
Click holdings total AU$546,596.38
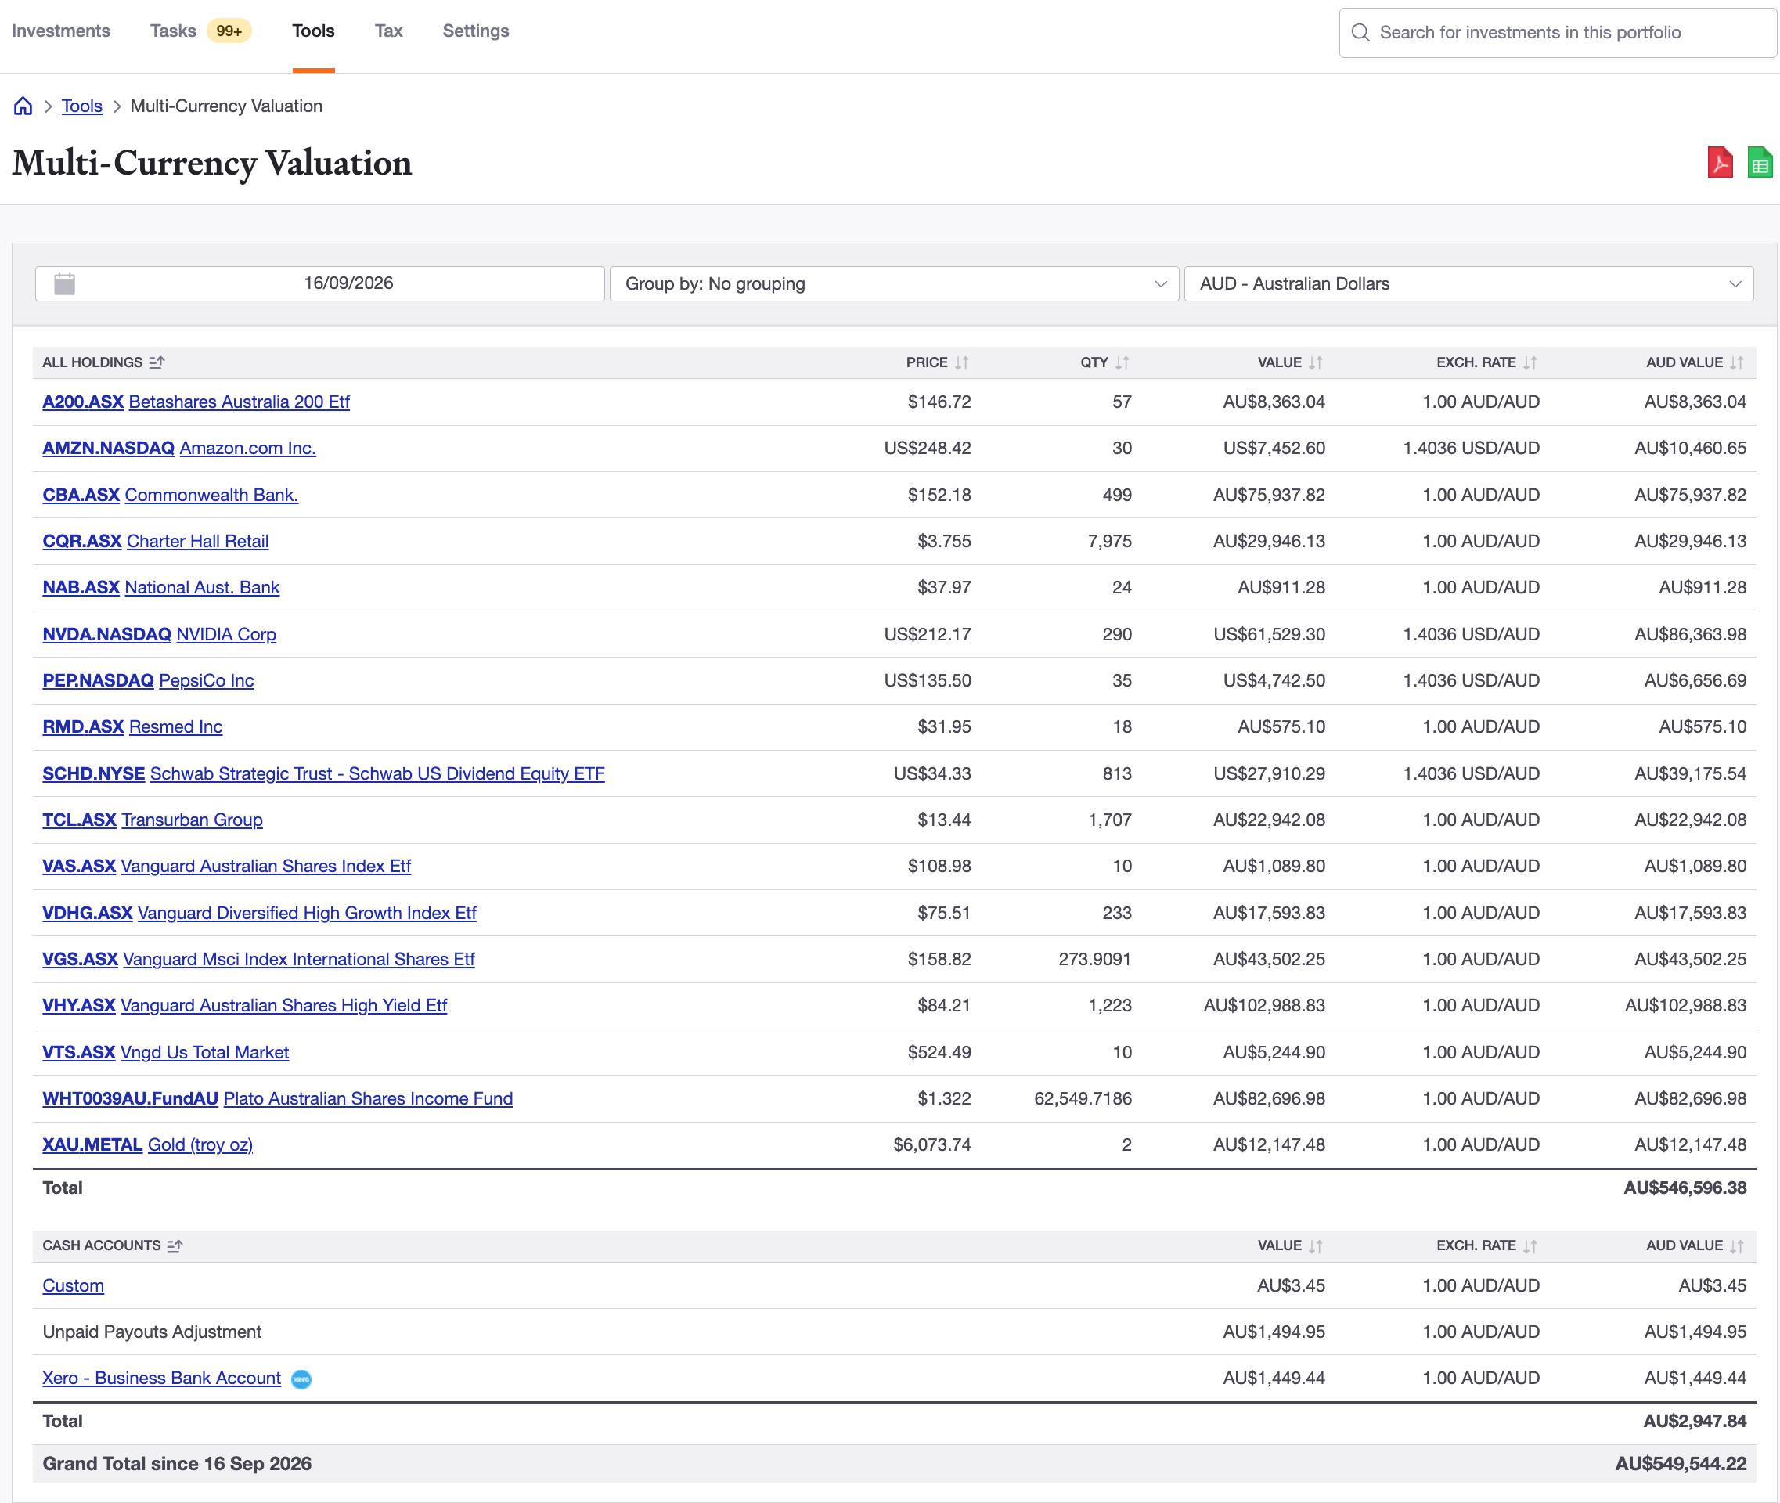point(1685,1188)
